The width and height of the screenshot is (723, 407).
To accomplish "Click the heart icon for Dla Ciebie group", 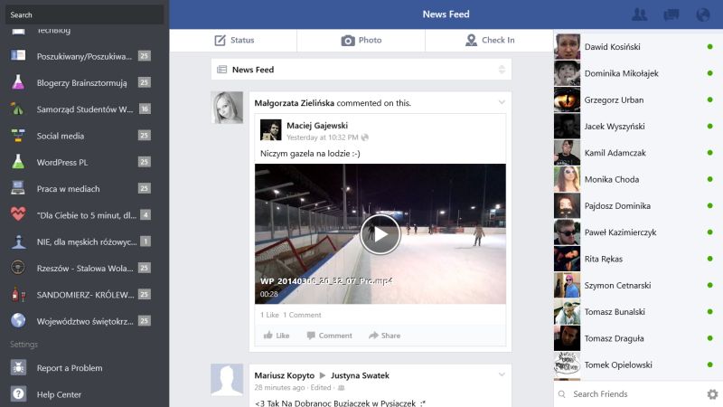I will tap(18, 214).
